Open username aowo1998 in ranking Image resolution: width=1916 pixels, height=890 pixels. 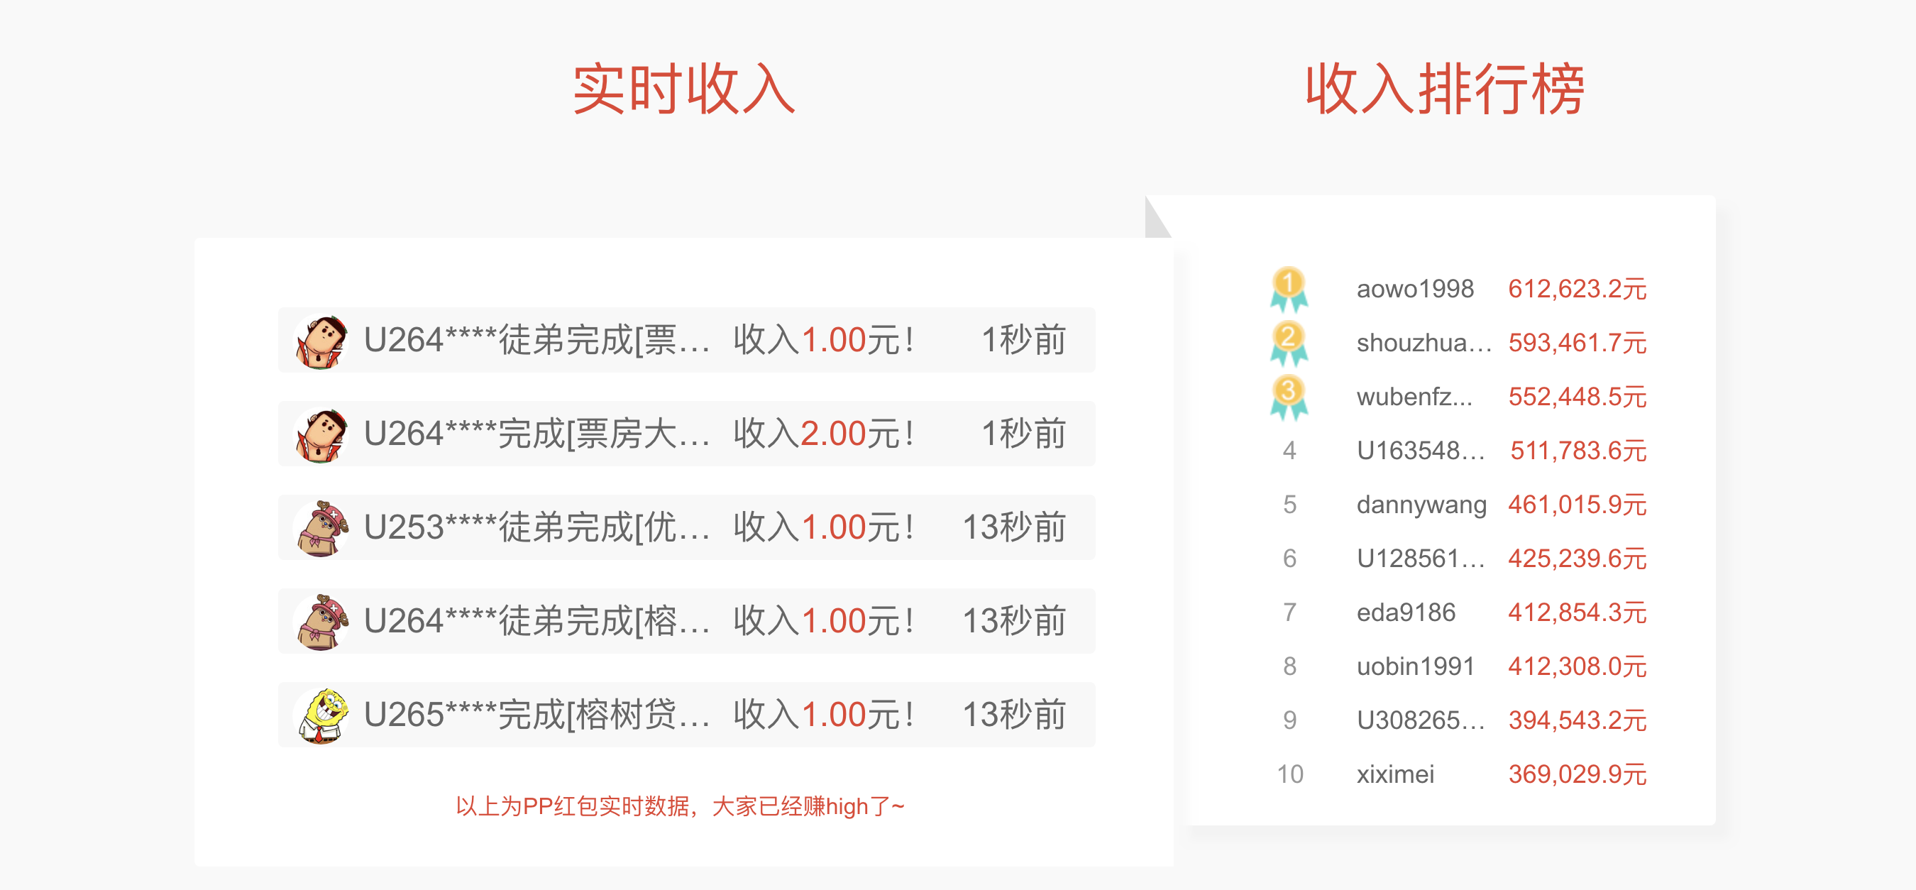(1414, 289)
